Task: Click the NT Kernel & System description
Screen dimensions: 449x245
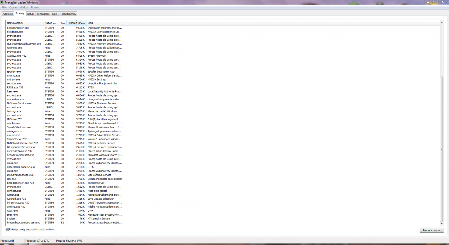Action: pyautogui.click(x=99, y=219)
